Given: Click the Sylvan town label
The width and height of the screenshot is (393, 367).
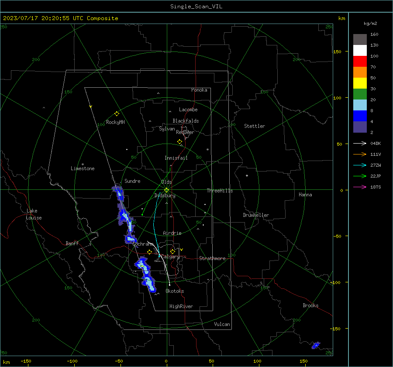Looking at the screenshot, I should [x=167, y=129].
